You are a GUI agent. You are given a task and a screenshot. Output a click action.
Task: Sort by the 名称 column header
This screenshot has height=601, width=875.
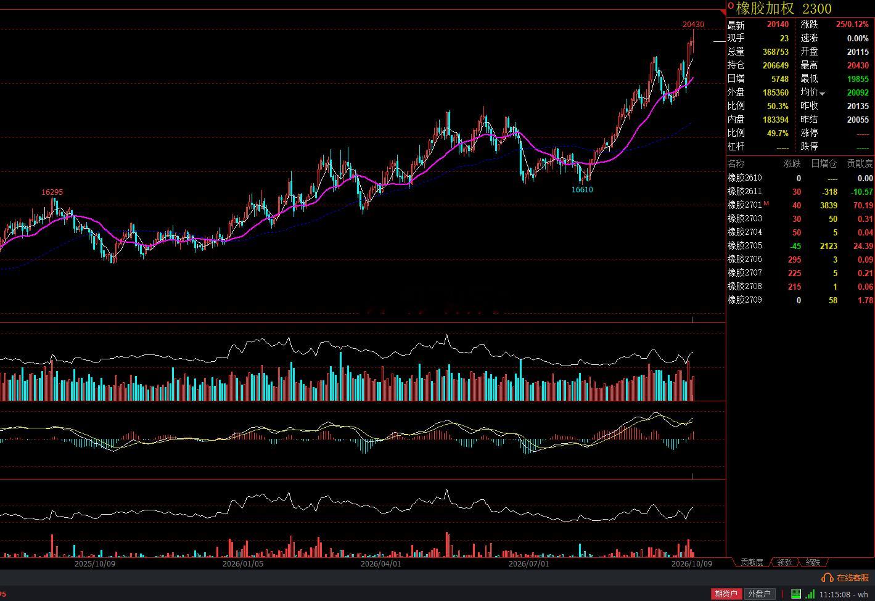click(736, 163)
